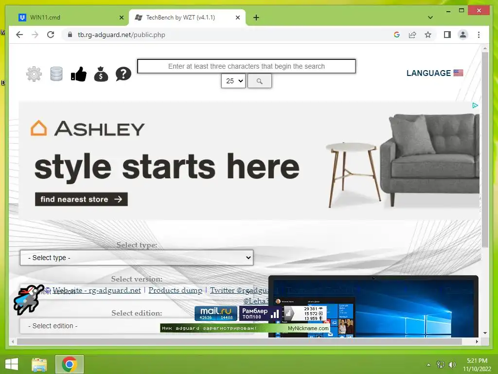
Task: Open the Products dump link
Action: coord(175,290)
